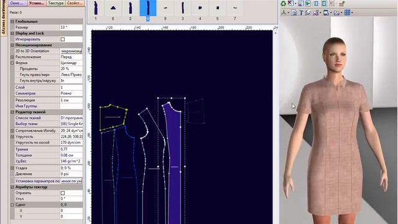
Task: Edit the Размер value field
Action: 72,27
